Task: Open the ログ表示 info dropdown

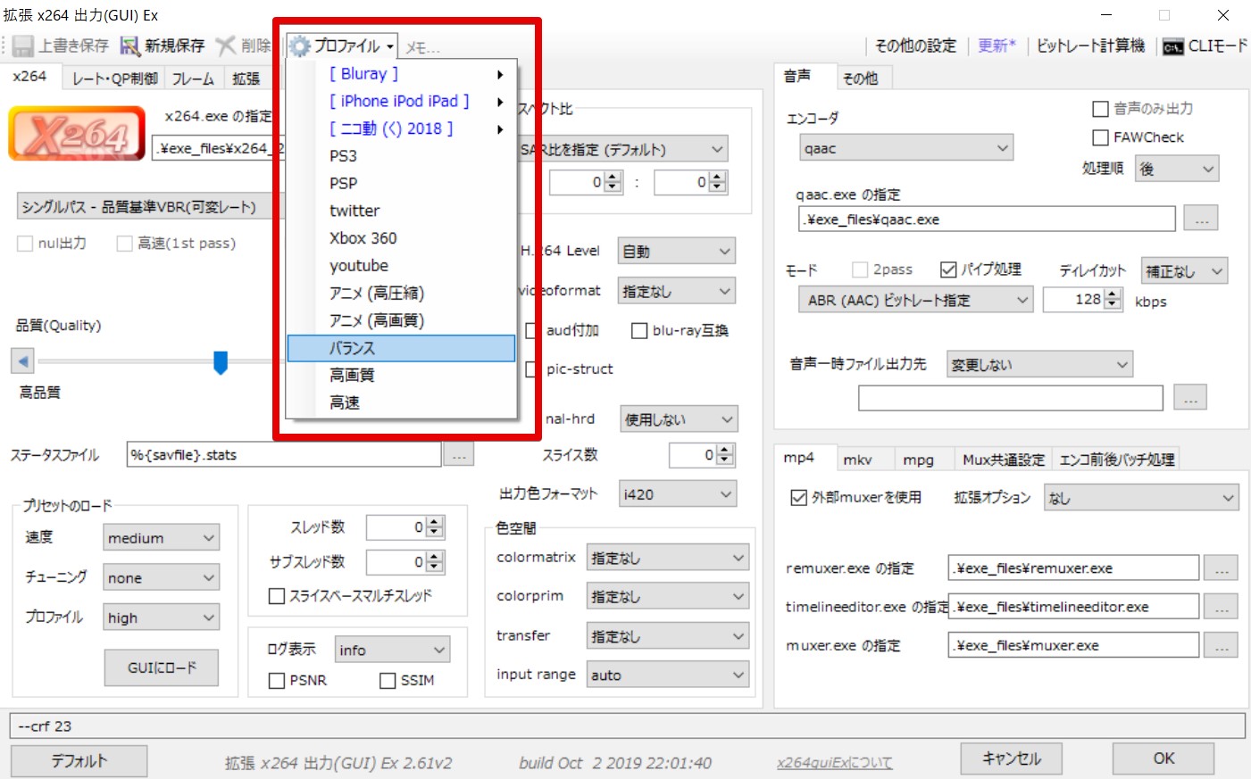Action: click(393, 651)
